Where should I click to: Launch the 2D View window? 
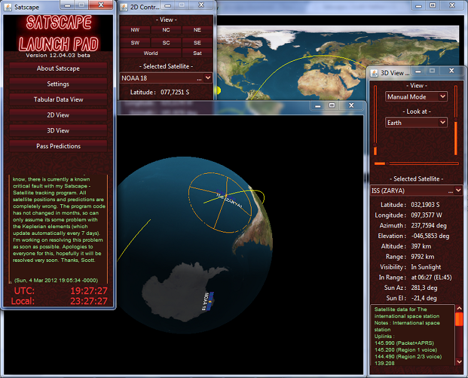(x=58, y=115)
